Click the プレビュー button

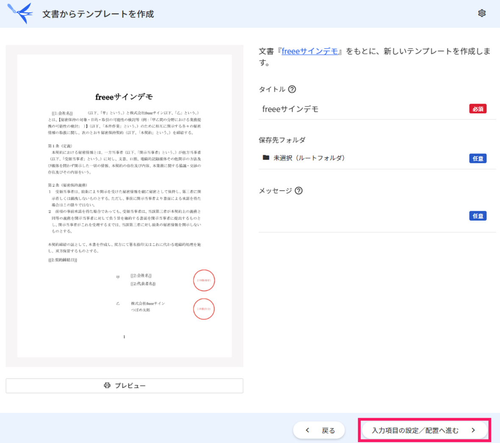[x=124, y=386]
